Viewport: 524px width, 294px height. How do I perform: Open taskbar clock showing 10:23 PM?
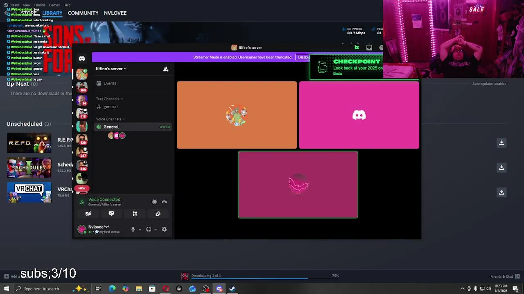501,289
